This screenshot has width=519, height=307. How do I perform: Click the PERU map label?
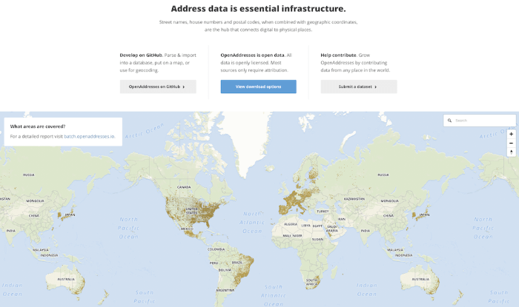coord(214,263)
